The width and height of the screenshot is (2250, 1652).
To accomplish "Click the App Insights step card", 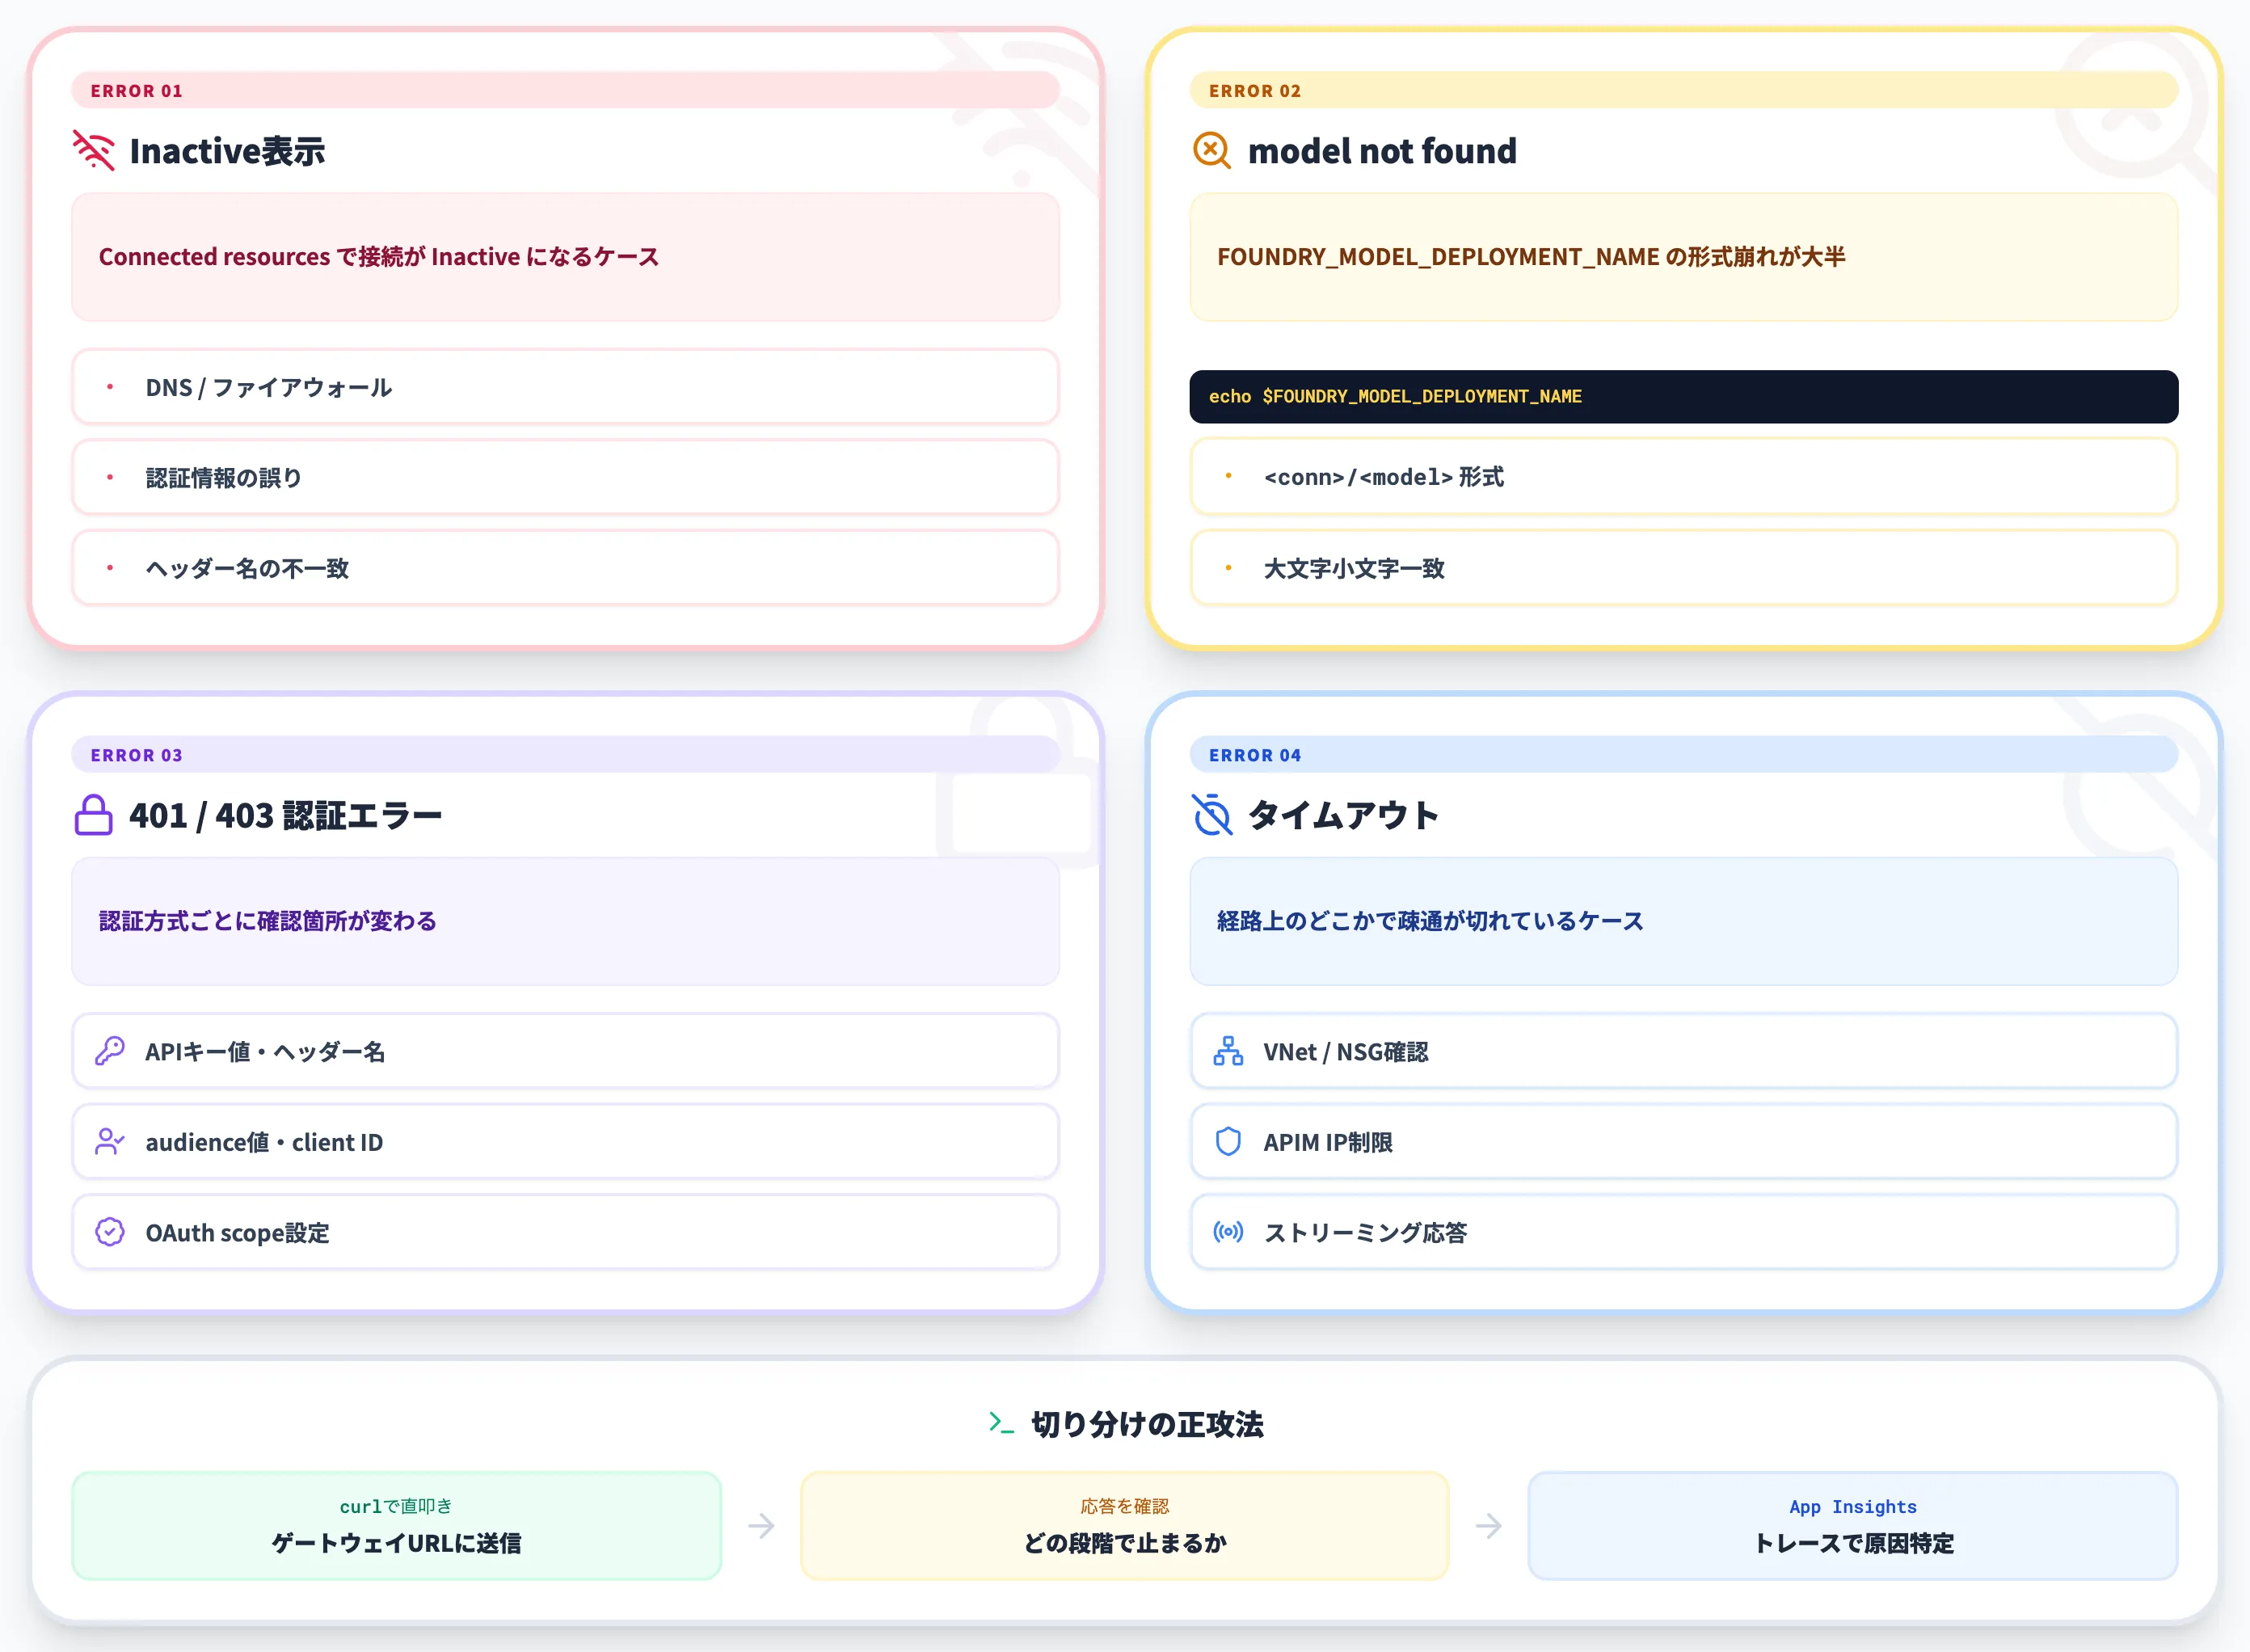I will click(1853, 1526).
